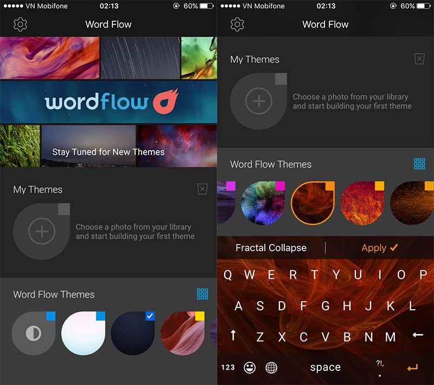This screenshot has width=434, height=385.
Task: Tap the pink-orange swirl banner image
Action: pos(49,58)
